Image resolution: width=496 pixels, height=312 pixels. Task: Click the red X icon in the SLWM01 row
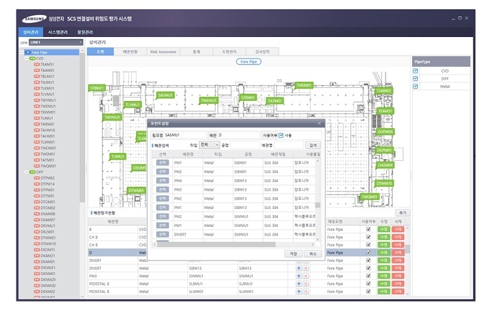point(306,292)
